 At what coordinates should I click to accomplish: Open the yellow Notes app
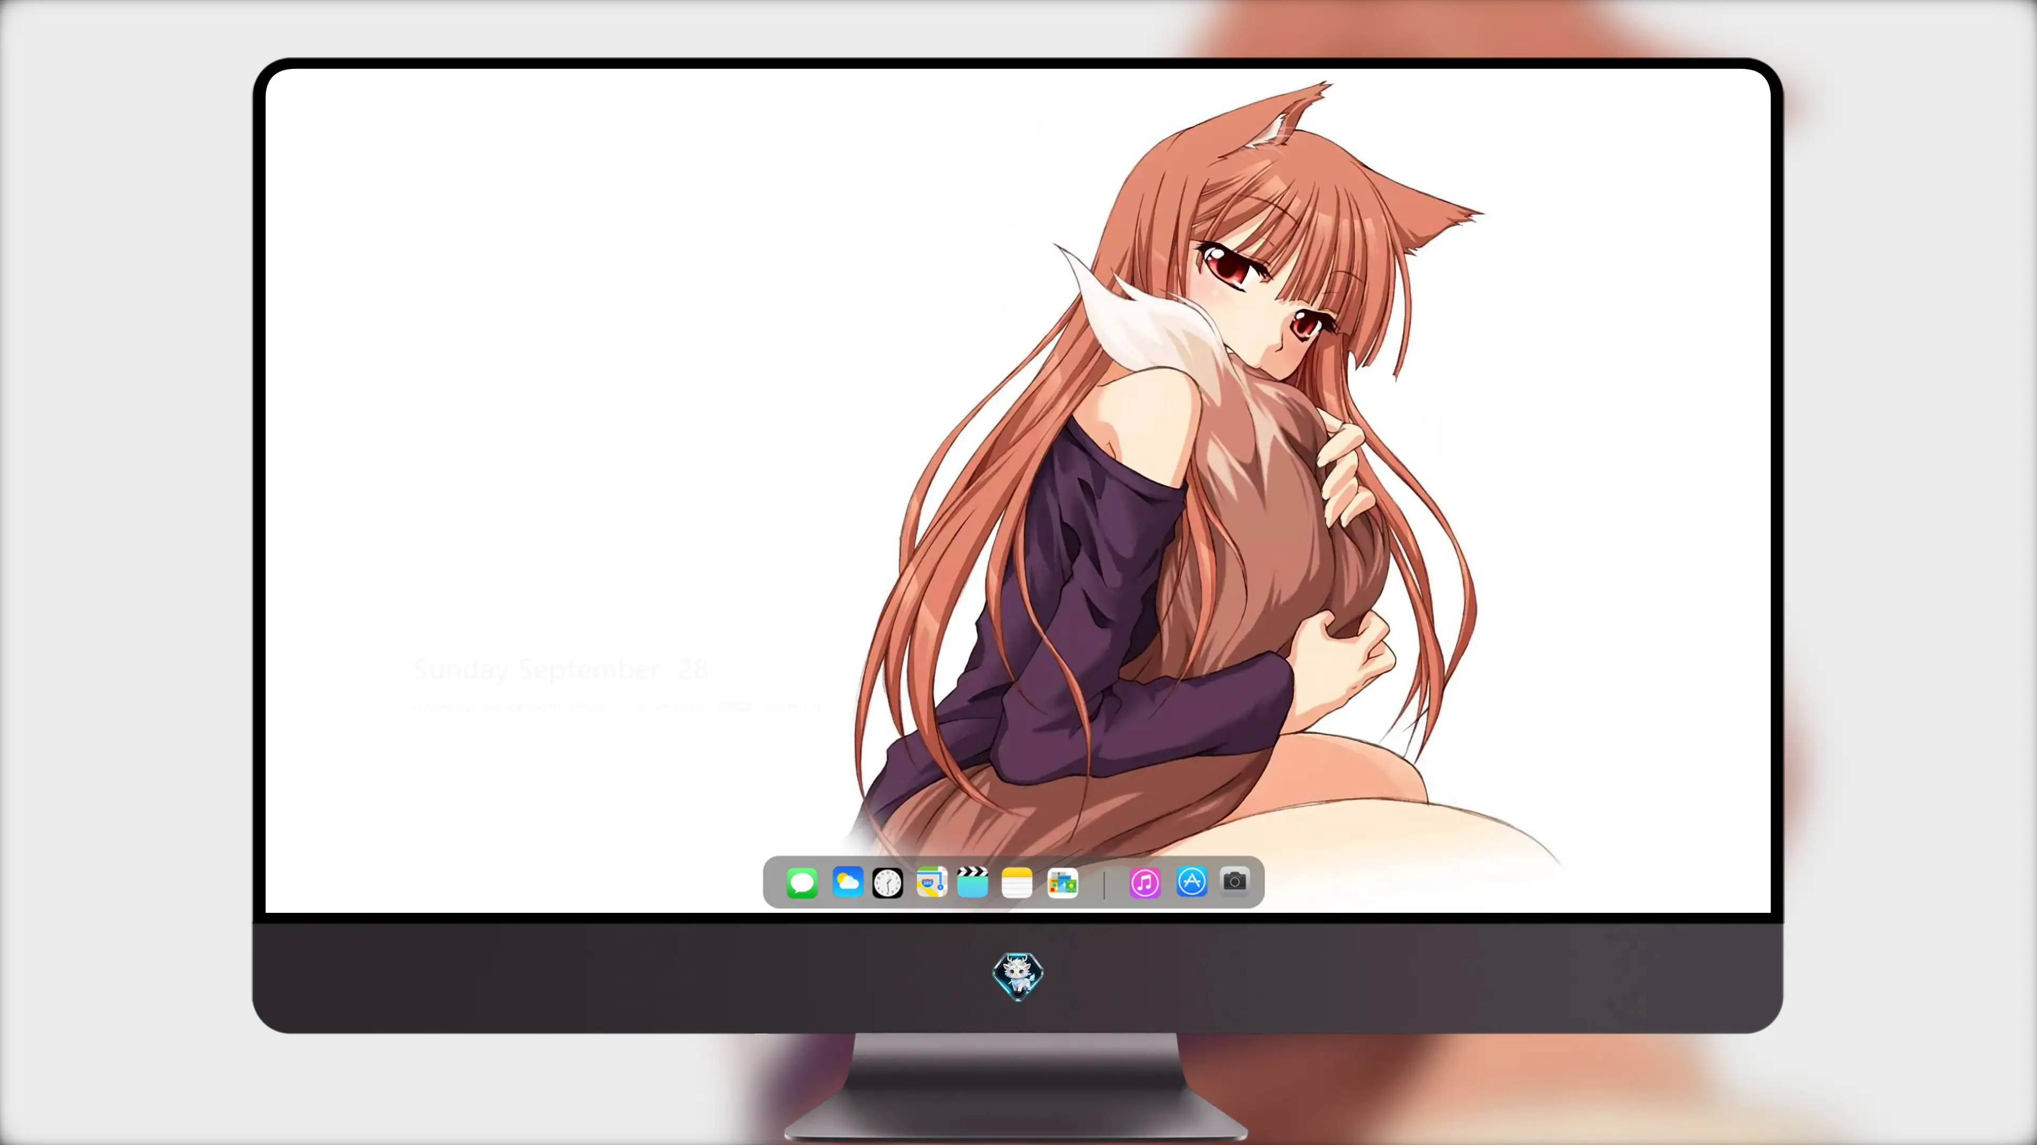pos(1017,883)
